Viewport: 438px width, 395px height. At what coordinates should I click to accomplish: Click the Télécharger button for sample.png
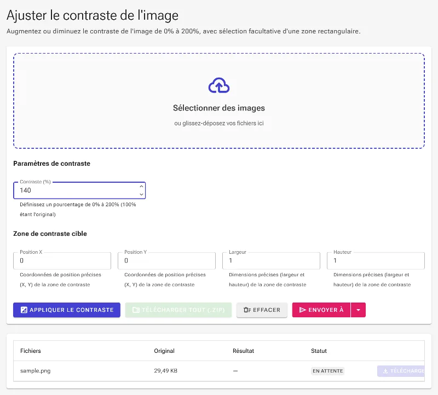pyautogui.click(x=401, y=371)
